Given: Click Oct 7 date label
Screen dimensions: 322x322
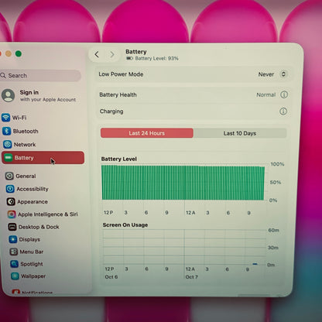Looking at the screenshot, I should point(192,277).
